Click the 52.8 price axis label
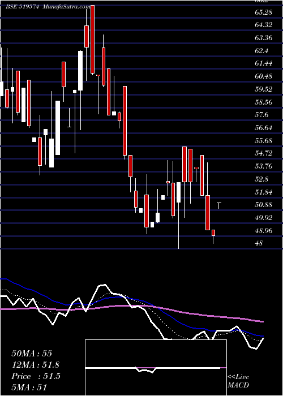Image resolution: width=283 pixels, height=396 pixels. click(261, 179)
